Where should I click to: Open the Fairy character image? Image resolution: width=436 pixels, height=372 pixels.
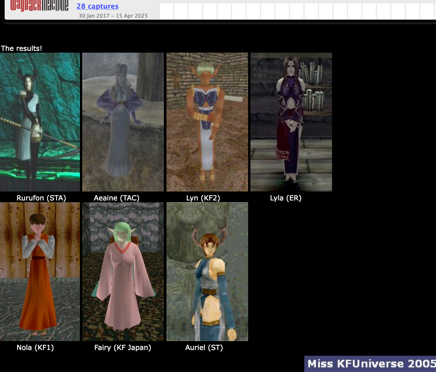click(123, 271)
